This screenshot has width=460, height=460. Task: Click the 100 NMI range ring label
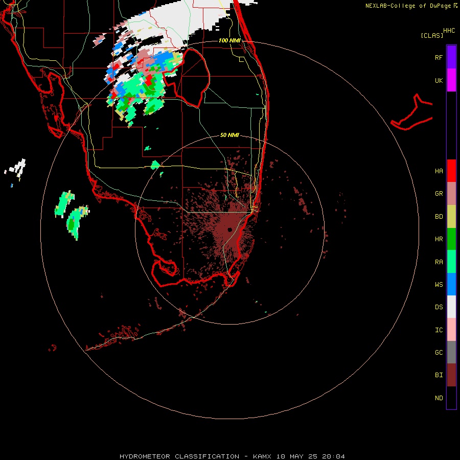click(x=229, y=40)
